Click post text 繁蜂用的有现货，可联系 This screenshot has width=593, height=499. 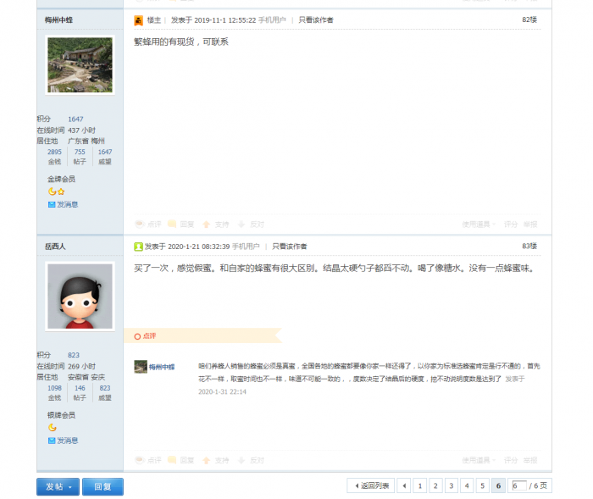[x=181, y=42]
